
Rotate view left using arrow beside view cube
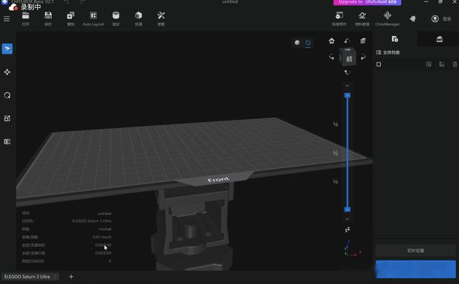331,57
